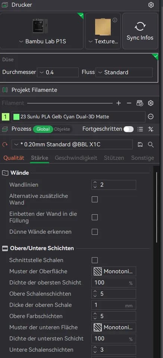Switch to the Stützen tab
This screenshot has width=163, height=358.
pyautogui.click(x=114, y=158)
